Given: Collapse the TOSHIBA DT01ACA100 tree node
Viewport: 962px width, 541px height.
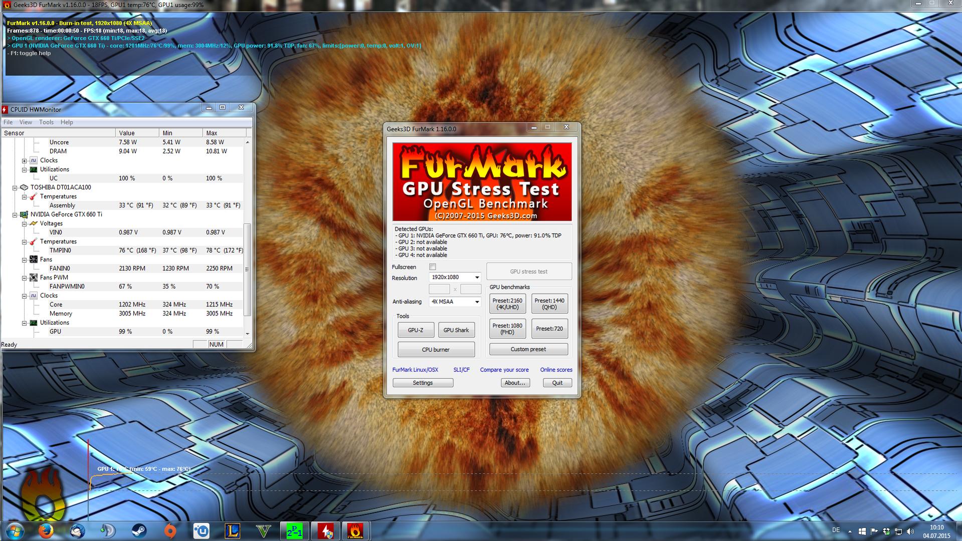Looking at the screenshot, I should 15,188.
